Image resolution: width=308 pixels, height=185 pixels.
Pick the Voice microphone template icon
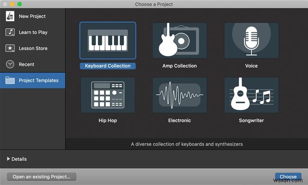coord(251,40)
